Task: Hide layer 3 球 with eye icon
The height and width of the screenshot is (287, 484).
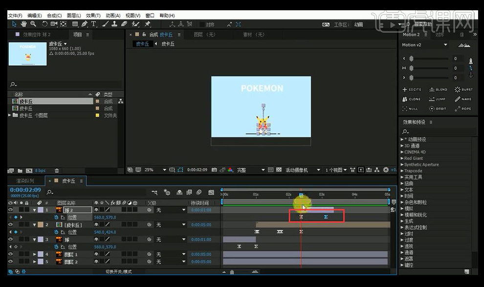Action: point(10,240)
